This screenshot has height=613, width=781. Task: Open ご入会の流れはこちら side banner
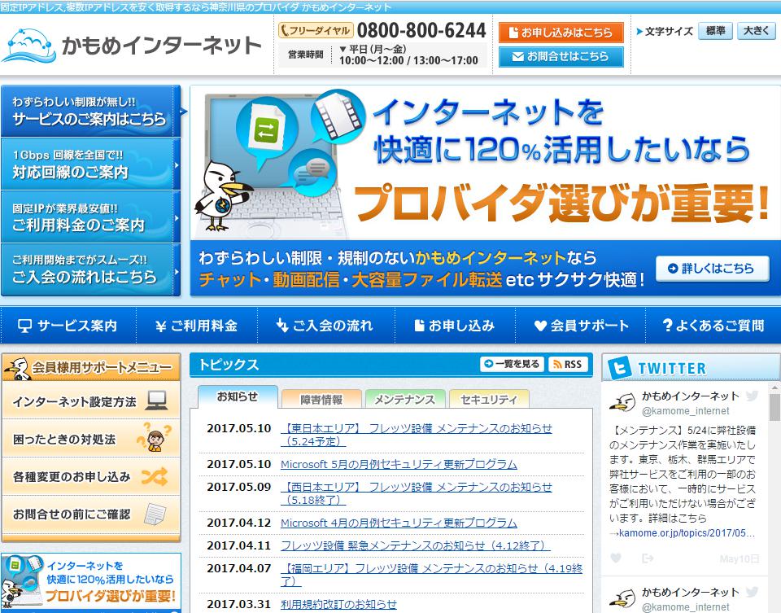pos(90,269)
